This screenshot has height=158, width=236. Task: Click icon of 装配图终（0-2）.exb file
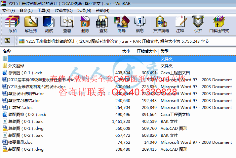5,114
